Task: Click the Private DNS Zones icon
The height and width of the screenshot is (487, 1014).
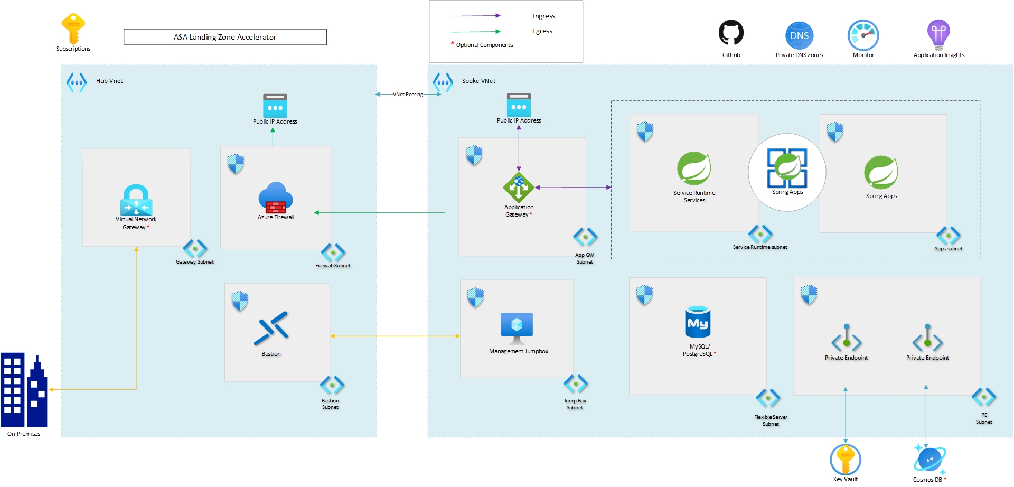Action: tap(799, 34)
